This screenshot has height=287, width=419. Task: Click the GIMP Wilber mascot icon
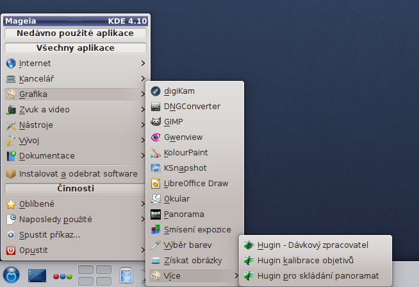pyautogui.click(x=156, y=122)
